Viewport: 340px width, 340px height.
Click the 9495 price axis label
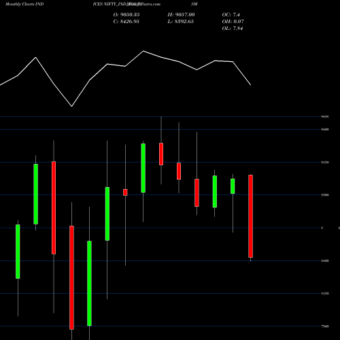pos(324,116)
